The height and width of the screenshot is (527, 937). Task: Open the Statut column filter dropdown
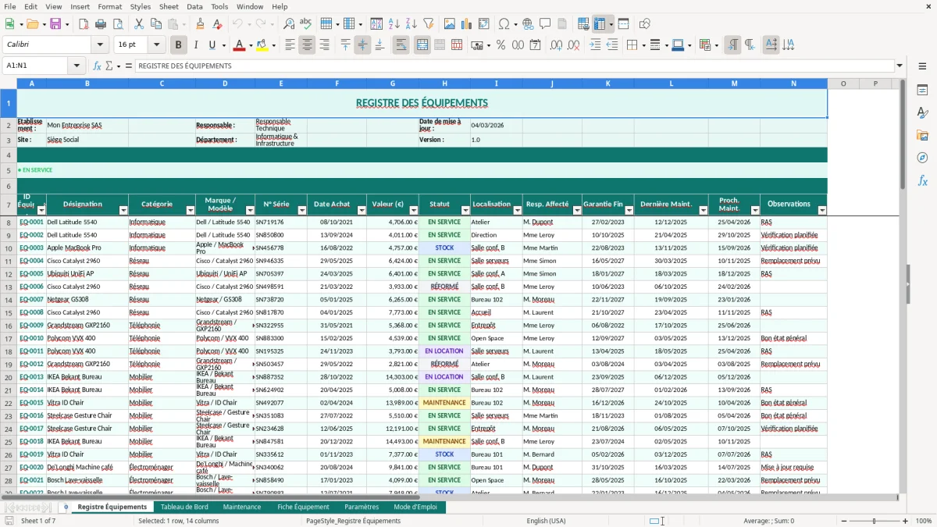465,210
